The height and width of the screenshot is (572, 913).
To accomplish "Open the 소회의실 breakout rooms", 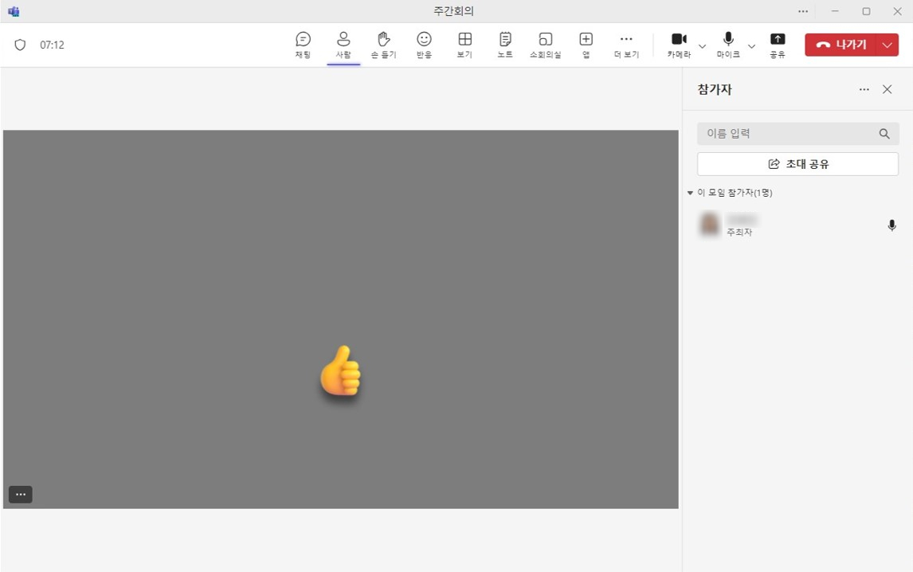I will (x=545, y=44).
